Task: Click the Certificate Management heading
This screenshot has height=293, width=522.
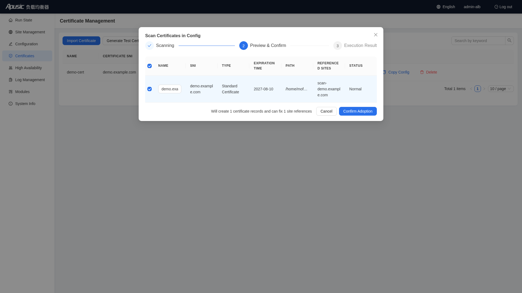Action: coord(87,21)
